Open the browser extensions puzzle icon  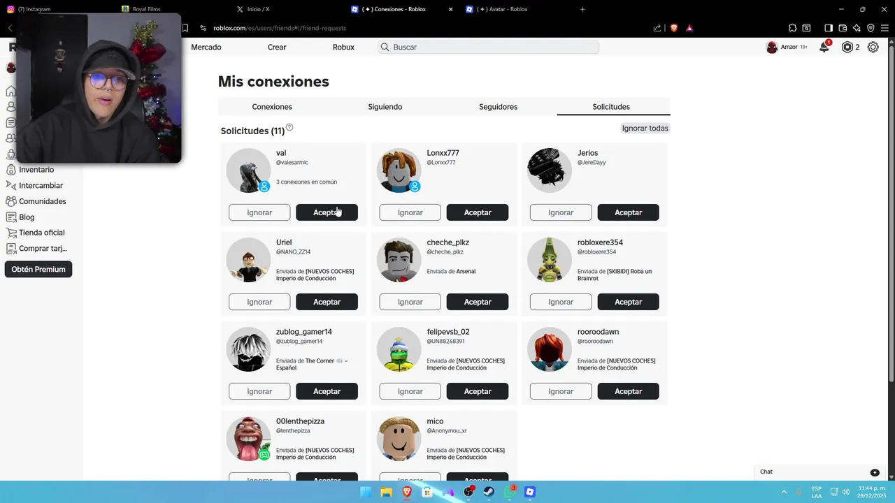(792, 28)
